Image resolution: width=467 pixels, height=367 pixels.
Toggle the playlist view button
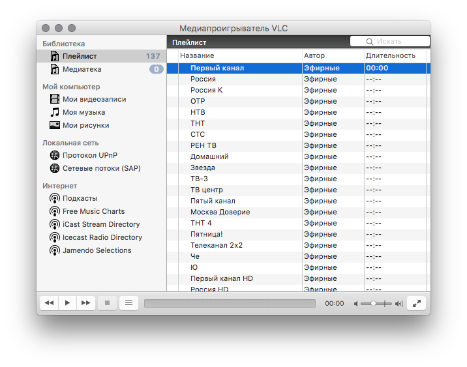pos(128,303)
